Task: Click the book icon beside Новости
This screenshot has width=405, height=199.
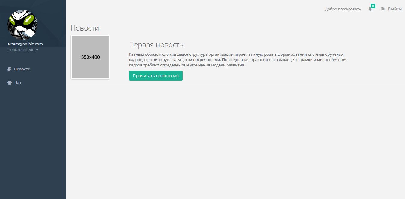Action: (x=9, y=69)
